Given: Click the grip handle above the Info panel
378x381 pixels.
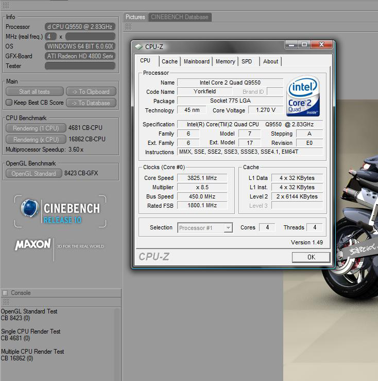Looking at the screenshot, I should [x=6, y=5].
